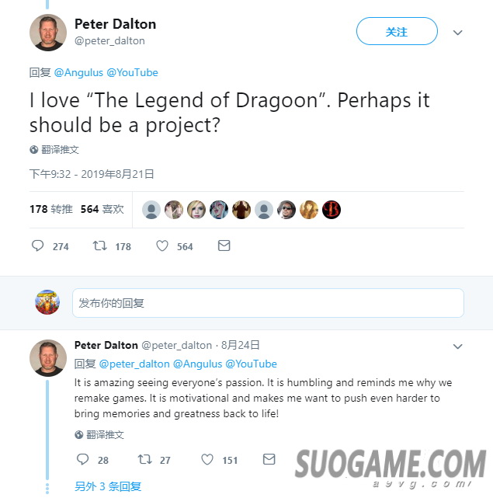Open the chevron dropdown beside the follow button
Screen dimensions: 493x498
click(x=457, y=33)
